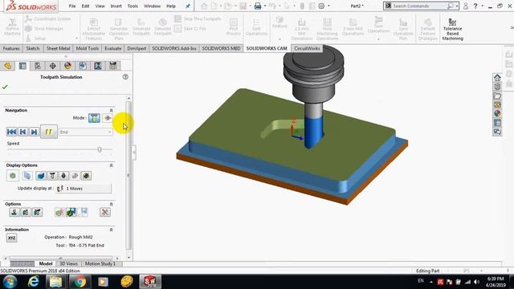Step back to previous toolpath move

[x=22, y=132]
